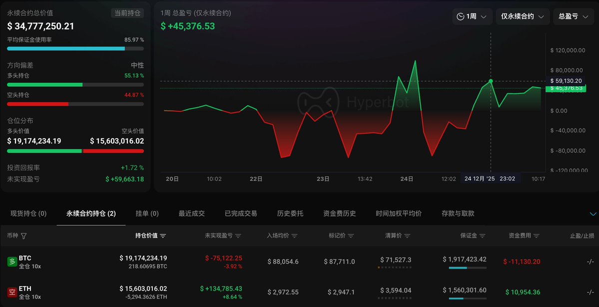599x307 pixels.
Task: Click the ETH 保证金 usage bar
Action: click(468, 298)
